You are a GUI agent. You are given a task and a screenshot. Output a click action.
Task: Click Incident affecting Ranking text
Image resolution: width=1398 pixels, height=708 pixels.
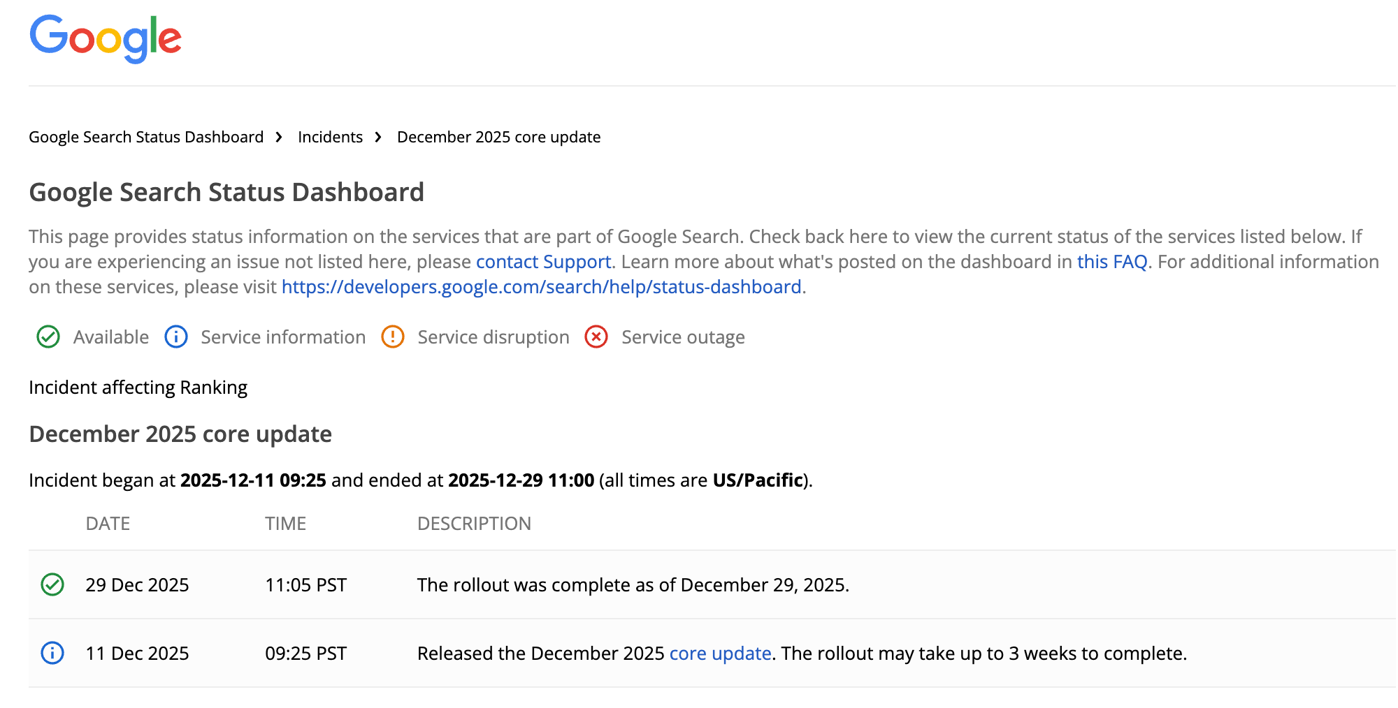138,388
